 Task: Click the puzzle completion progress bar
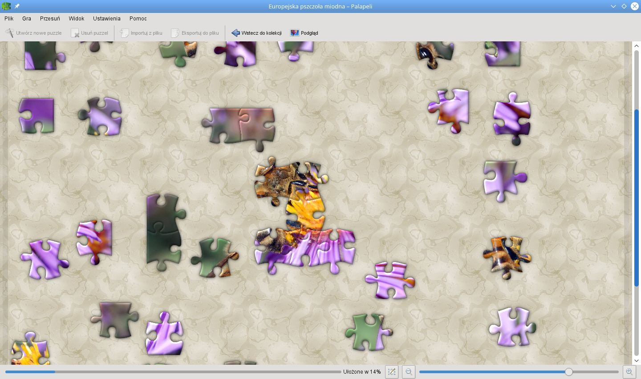tap(173, 372)
